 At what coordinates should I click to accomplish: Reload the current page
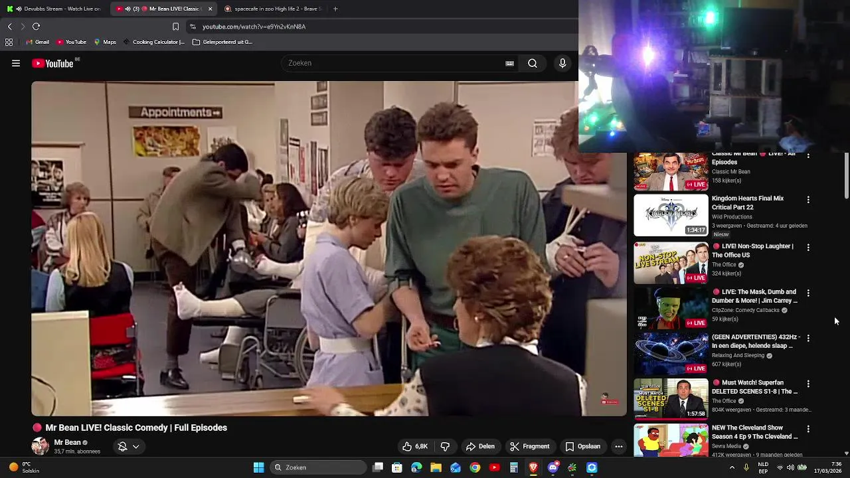click(x=37, y=27)
